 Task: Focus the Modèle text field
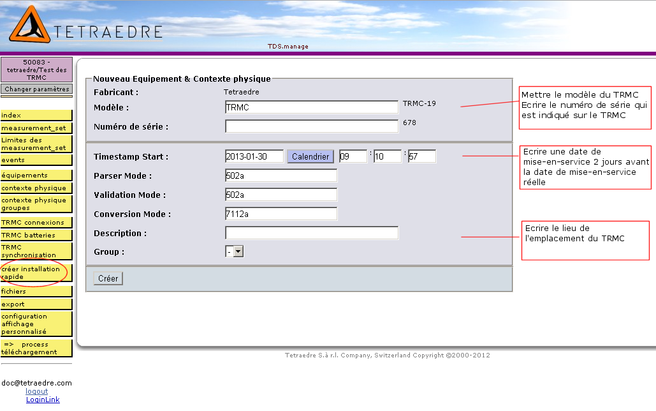pos(311,107)
